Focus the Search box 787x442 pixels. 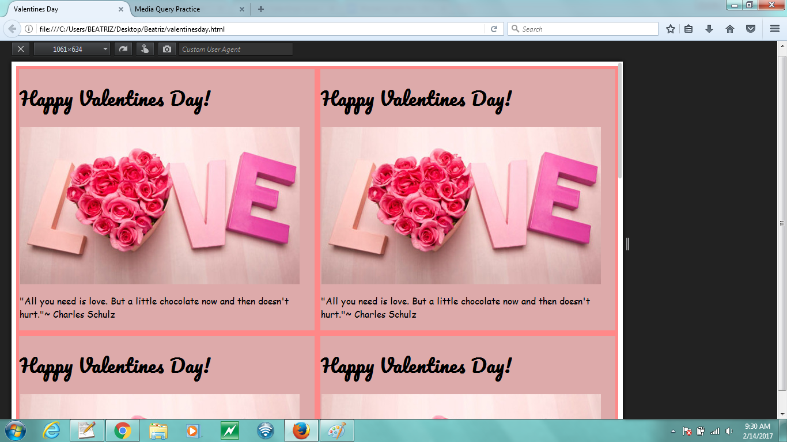[582, 29]
